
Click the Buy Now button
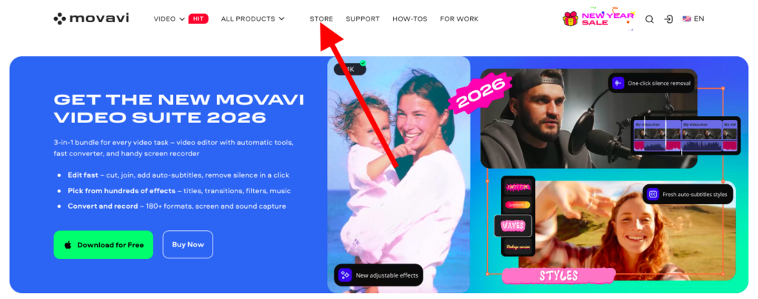point(187,244)
